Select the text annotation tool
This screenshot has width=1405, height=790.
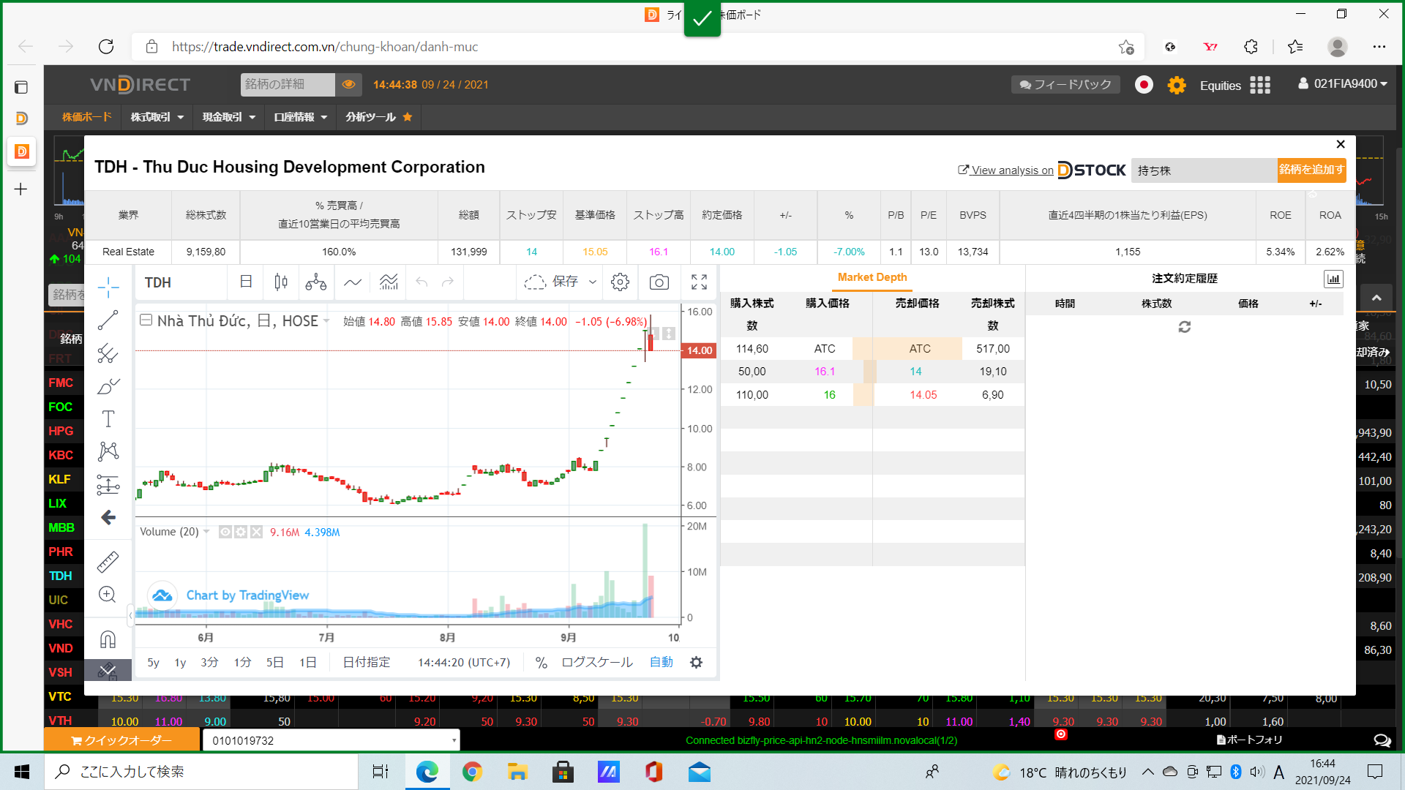108,419
